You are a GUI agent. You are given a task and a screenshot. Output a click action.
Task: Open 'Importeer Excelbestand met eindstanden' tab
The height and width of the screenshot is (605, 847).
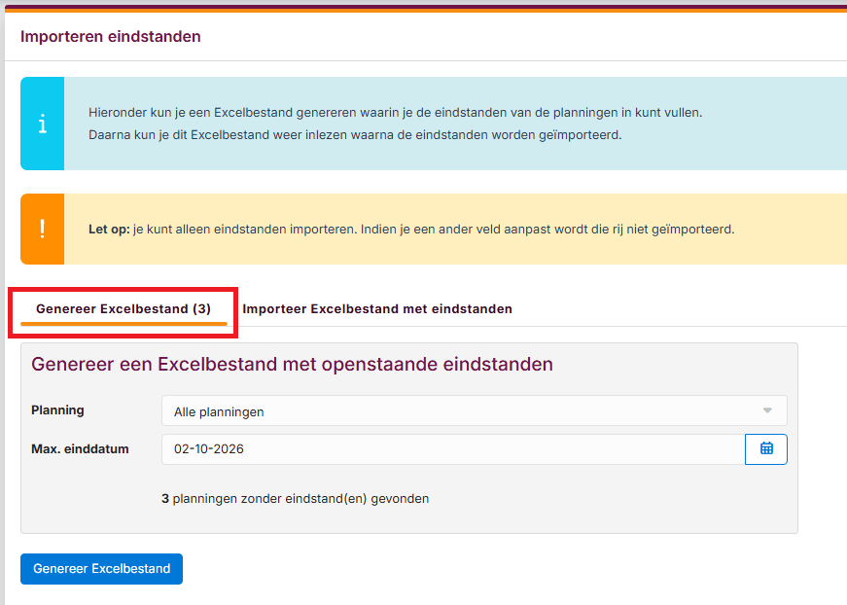[377, 309]
